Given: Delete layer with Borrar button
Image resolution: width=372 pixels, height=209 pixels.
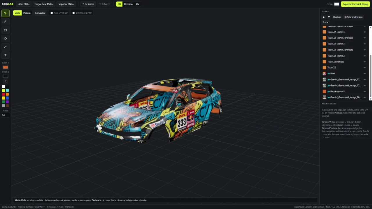Looking at the screenshot, I should (x=325, y=22).
